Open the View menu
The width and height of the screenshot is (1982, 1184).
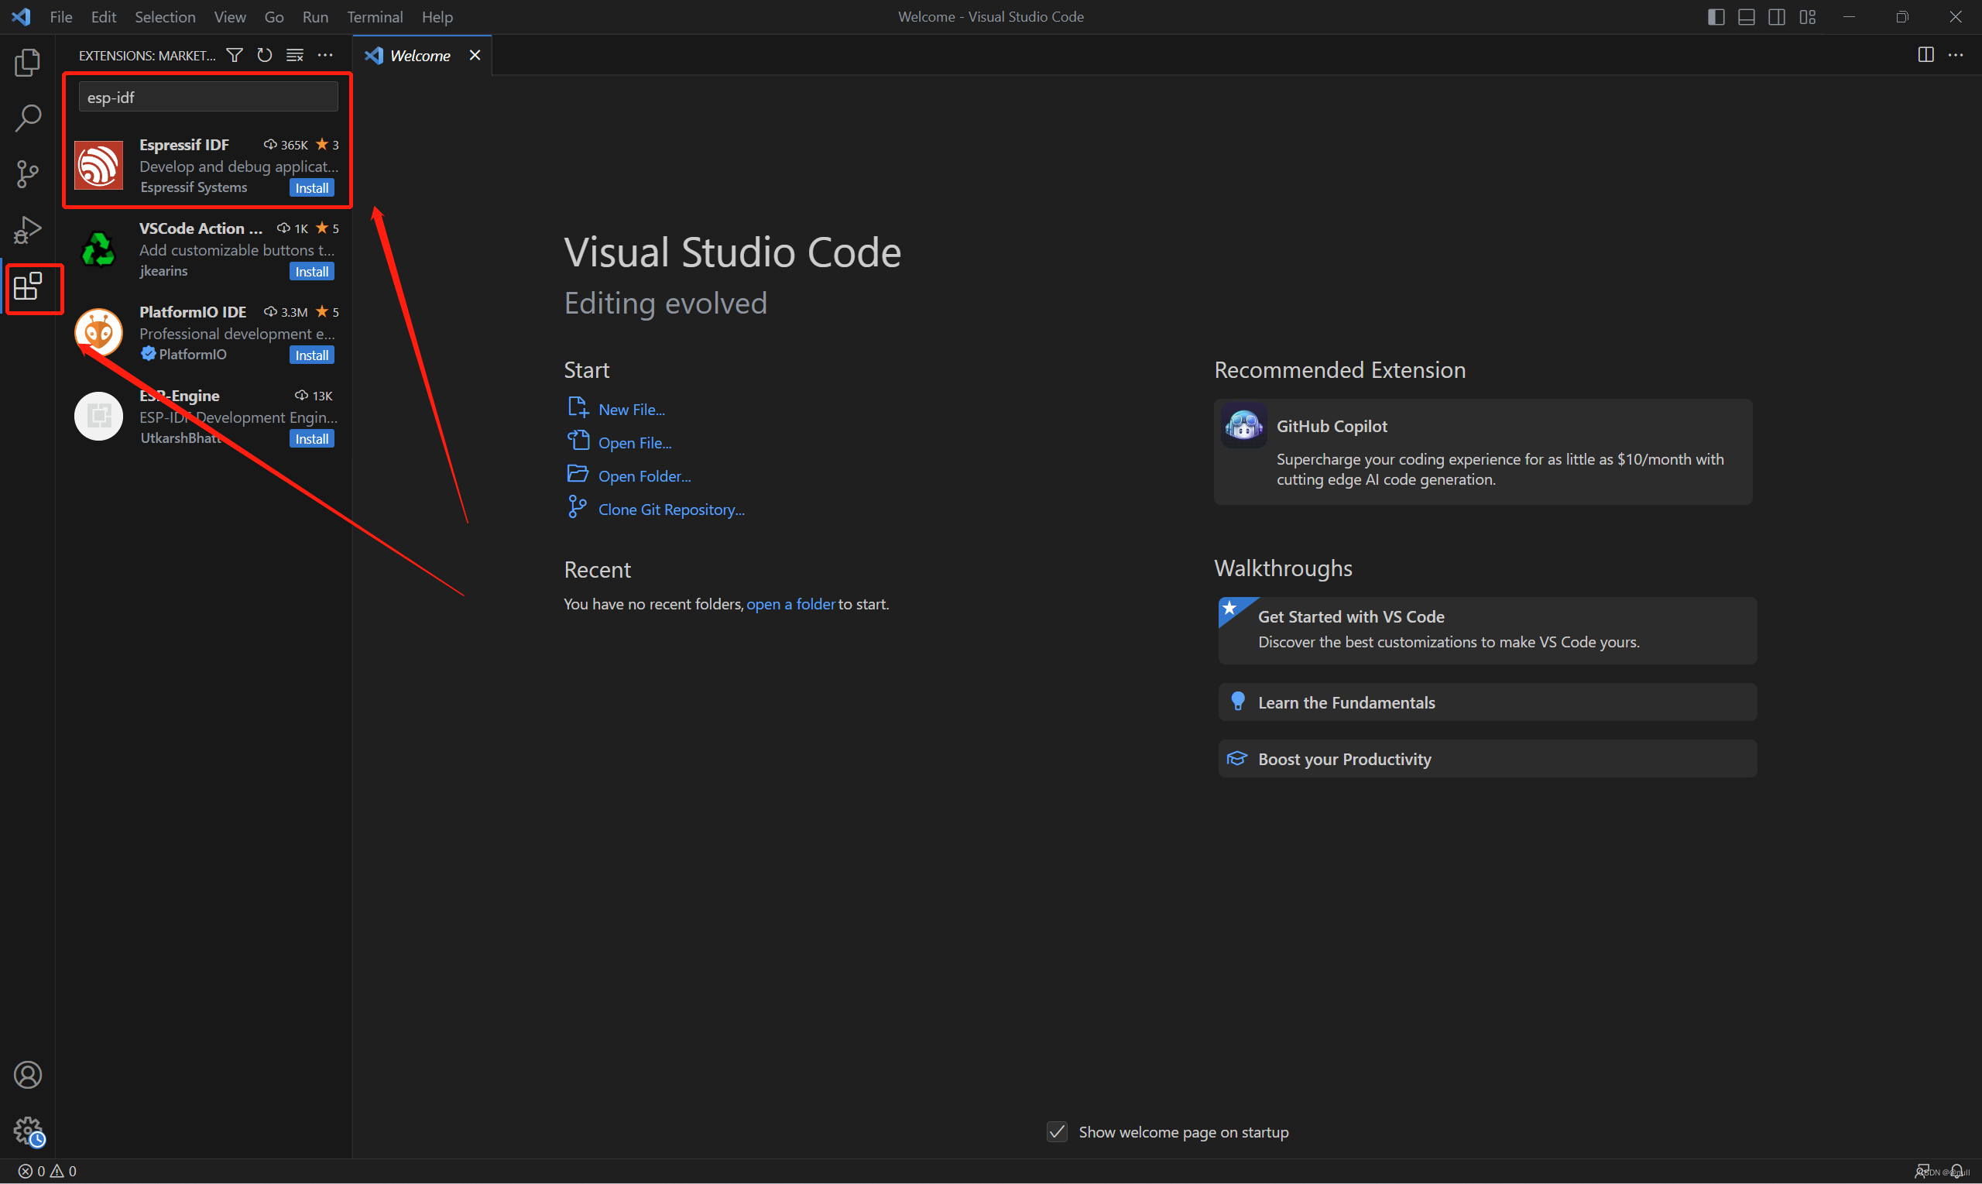point(230,17)
